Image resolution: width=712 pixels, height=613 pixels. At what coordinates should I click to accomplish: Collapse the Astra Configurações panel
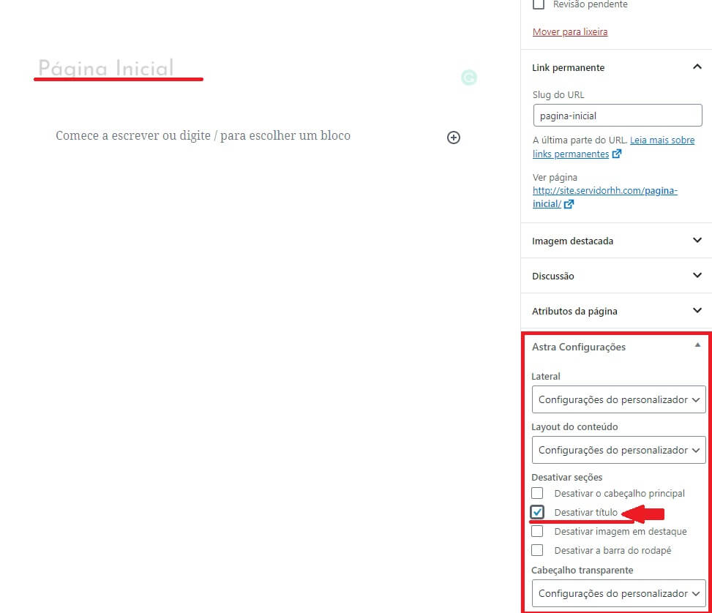point(697,344)
